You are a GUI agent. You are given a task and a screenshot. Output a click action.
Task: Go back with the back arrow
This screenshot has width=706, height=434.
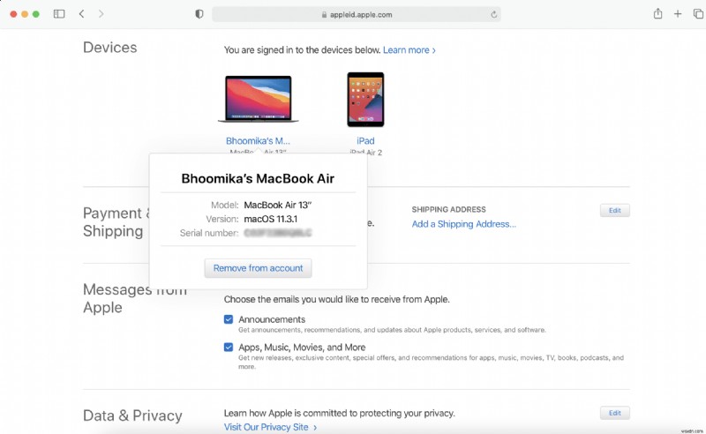pyautogui.click(x=81, y=14)
